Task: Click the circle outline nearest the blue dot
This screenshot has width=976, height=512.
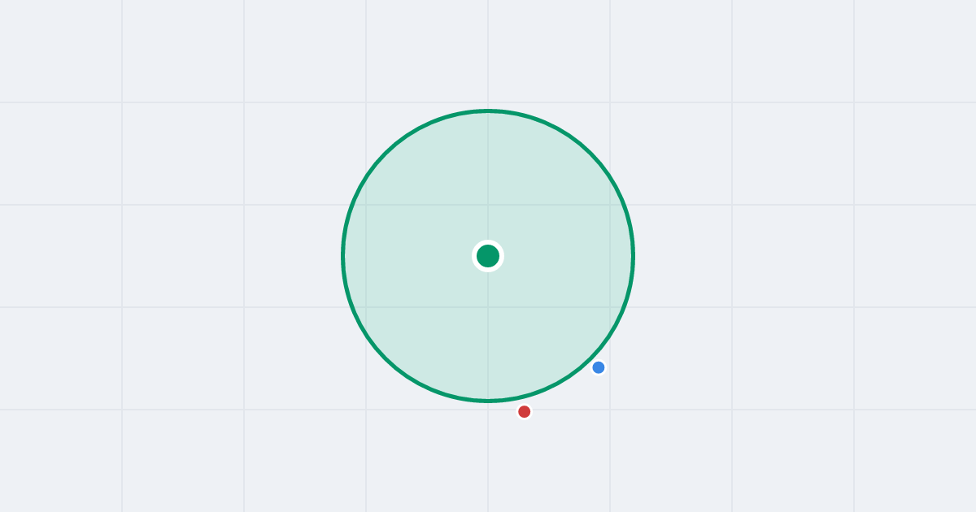Action: (591, 358)
